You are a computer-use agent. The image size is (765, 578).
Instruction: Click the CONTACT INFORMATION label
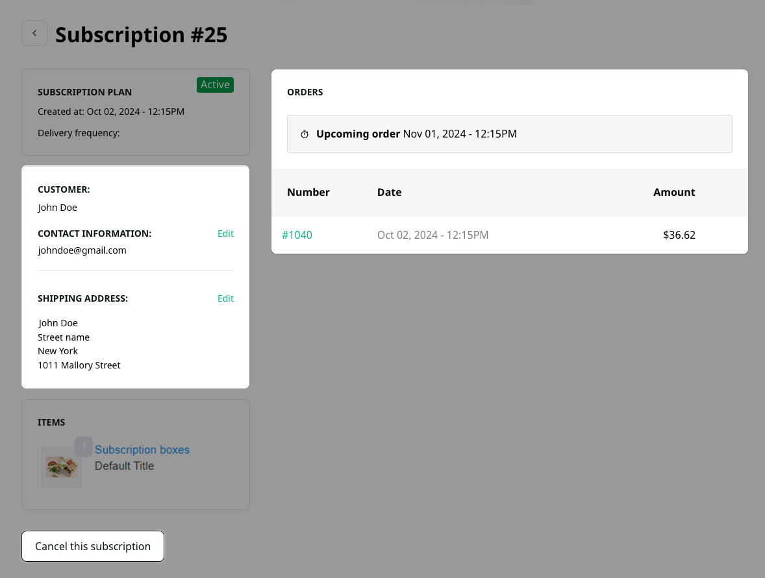pyautogui.click(x=95, y=234)
